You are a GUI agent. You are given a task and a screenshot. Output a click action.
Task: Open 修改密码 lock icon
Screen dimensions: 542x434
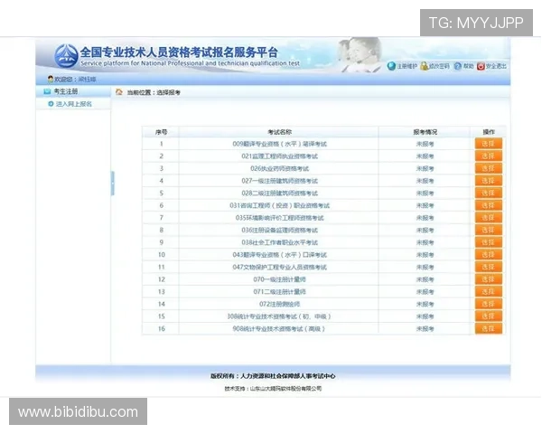pyautogui.click(x=425, y=66)
